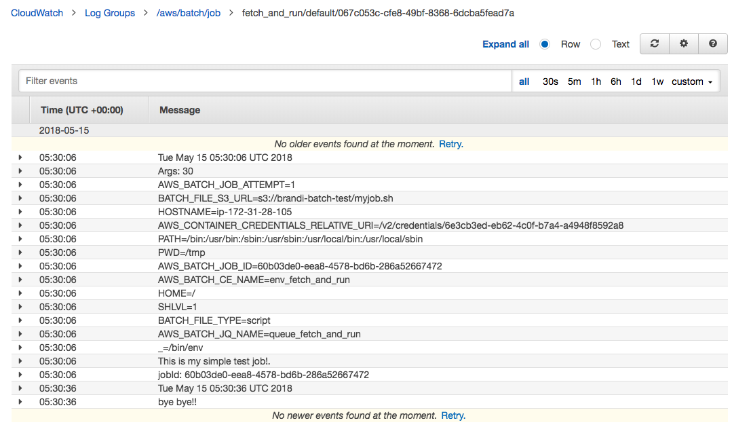Screen dimensions: 732x429
Task: Open the custom time range dropdown
Action: [x=692, y=81]
